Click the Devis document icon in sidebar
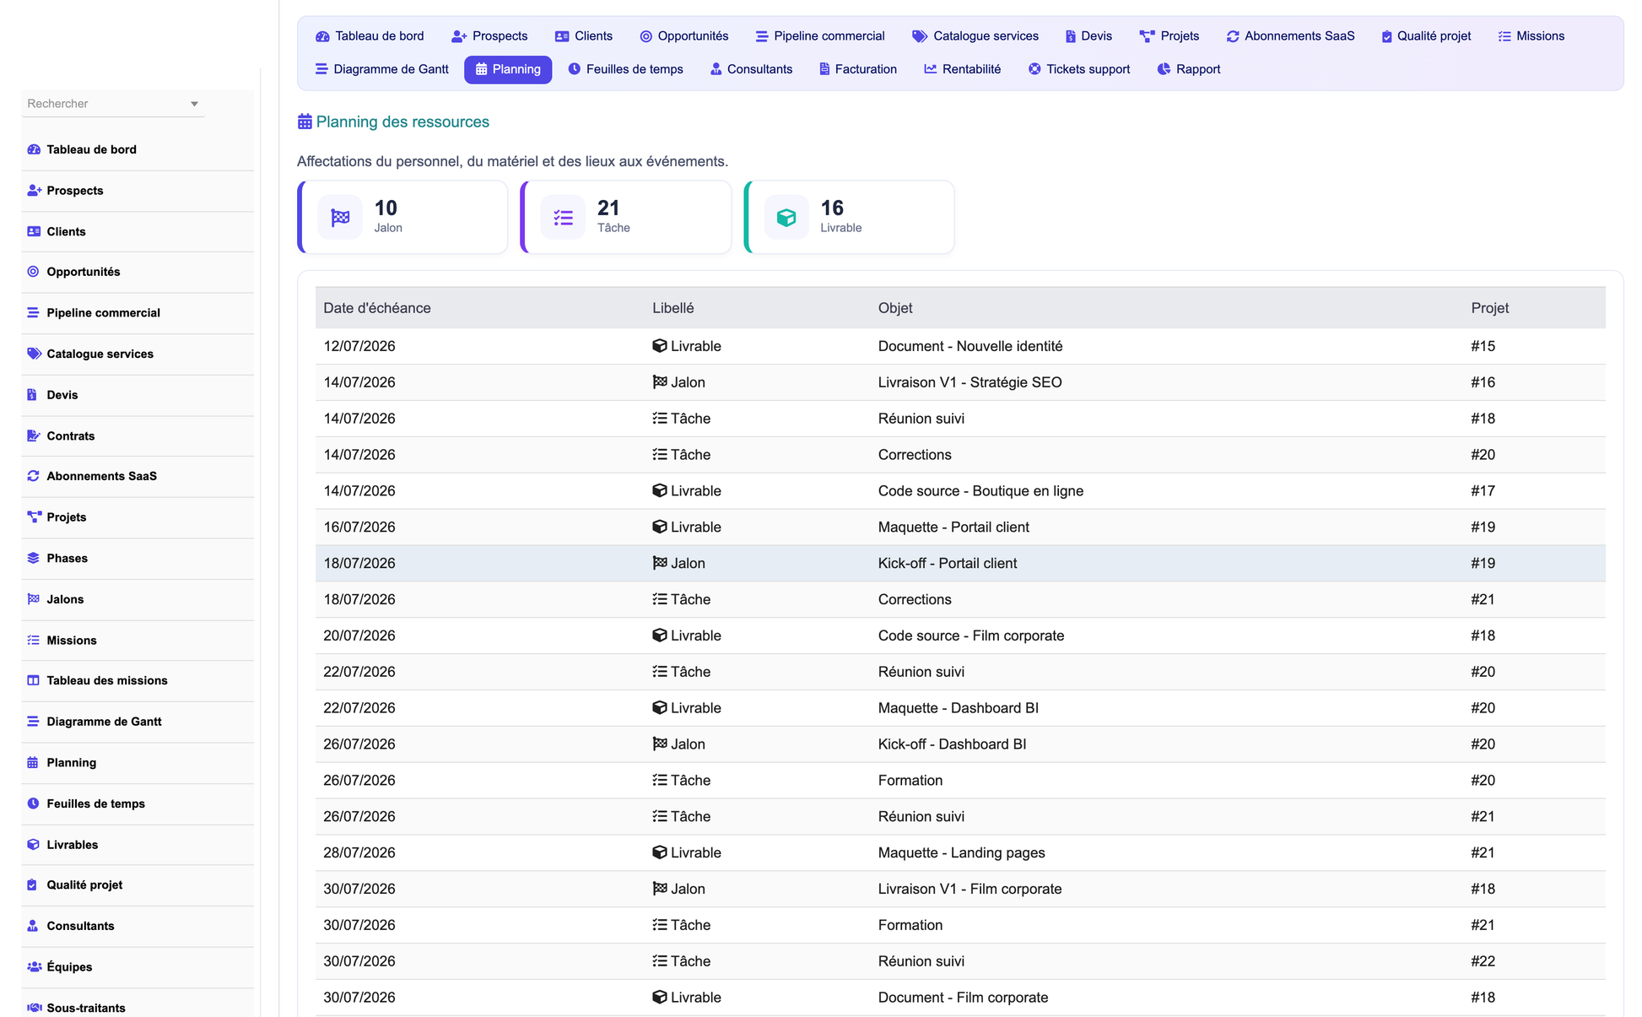The image size is (1642, 1017). 32,395
